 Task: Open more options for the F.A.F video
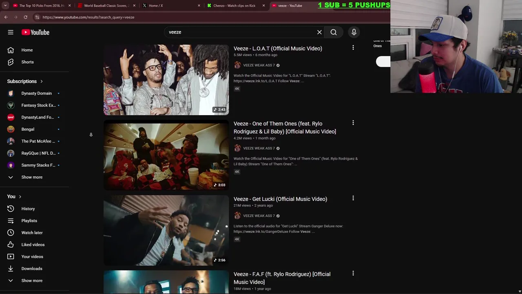pyautogui.click(x=353, y=274)
